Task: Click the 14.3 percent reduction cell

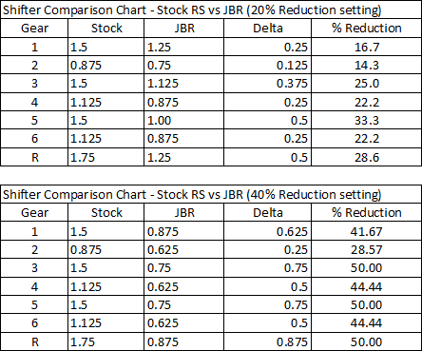Action: coord(366,65)
